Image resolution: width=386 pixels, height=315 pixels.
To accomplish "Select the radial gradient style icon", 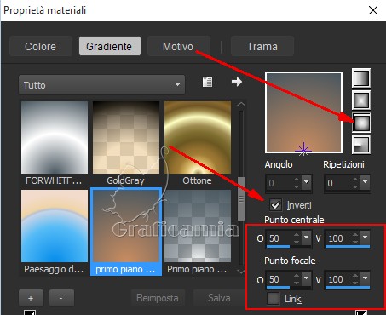I will click(361, 145).
